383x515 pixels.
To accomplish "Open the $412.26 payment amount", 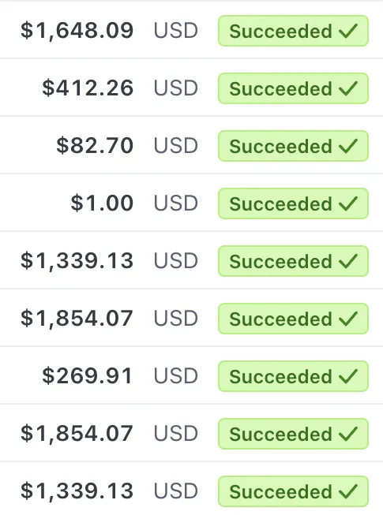I will point(88,88).
